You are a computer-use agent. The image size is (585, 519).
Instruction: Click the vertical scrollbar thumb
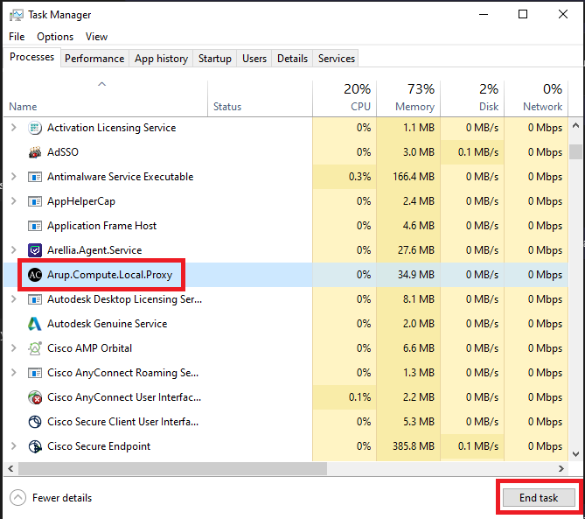[x=575, y=151]
